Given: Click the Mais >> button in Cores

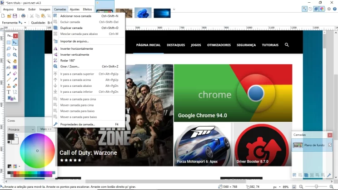Looking at the screenshot, I should tap(46, 129).
